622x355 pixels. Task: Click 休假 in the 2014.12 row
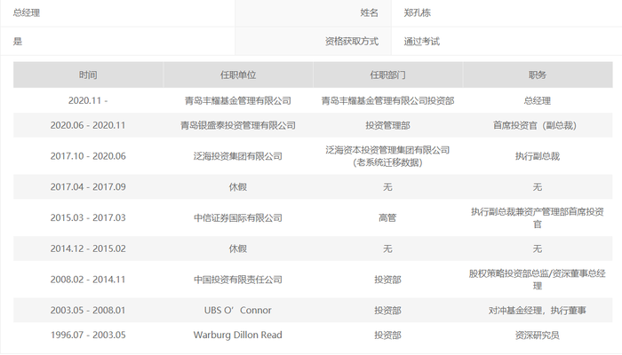[x=238, y=248]
